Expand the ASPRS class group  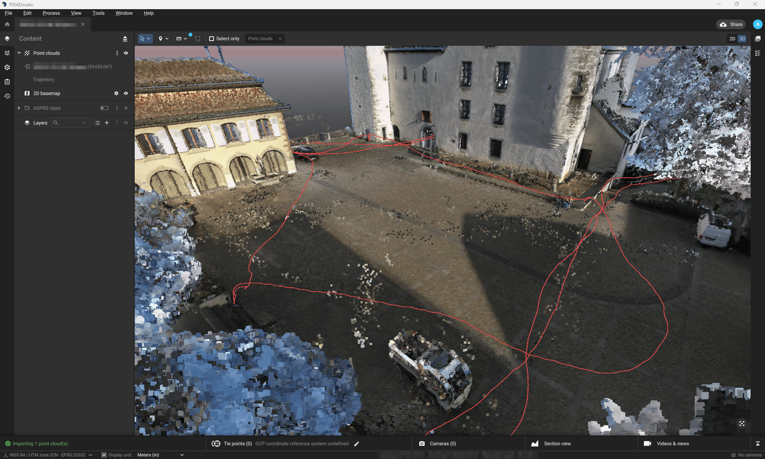click(x=19, y=108)
